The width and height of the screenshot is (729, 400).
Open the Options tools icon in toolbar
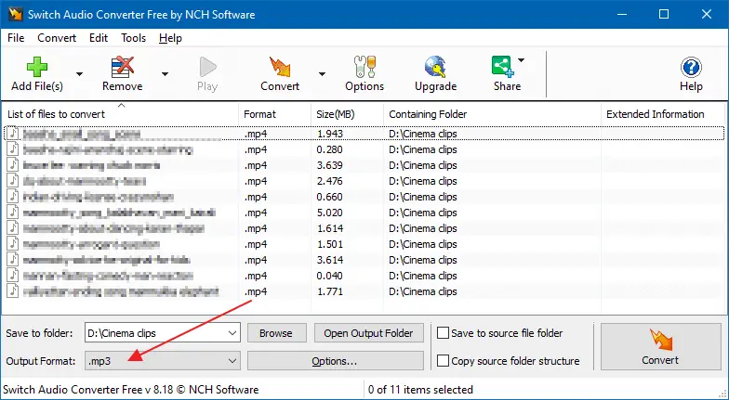[x=364, y=67]
